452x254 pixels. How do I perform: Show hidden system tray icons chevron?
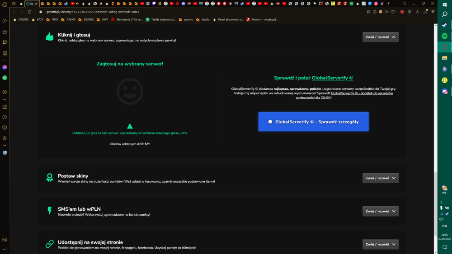[x=441, y=202]
